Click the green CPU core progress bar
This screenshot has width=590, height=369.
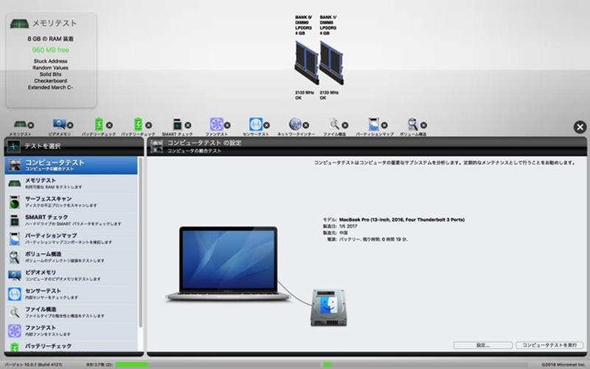pos(131,365)
